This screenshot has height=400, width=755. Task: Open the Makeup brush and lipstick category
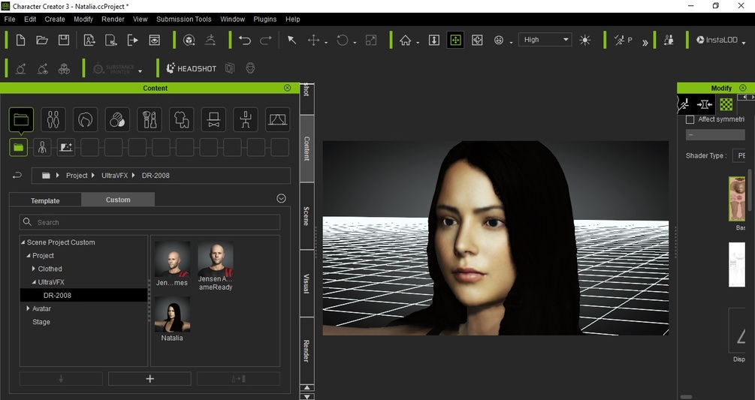149,119
